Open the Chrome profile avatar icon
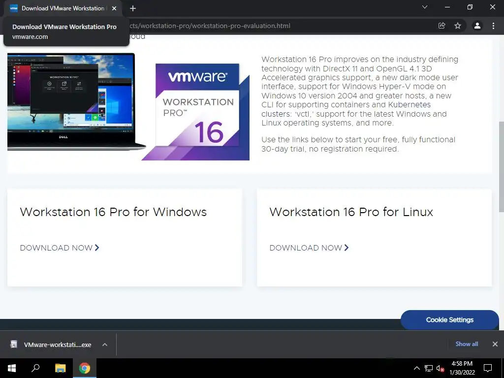This screenshot has height=378, width=504. click(x=477, y=26)
